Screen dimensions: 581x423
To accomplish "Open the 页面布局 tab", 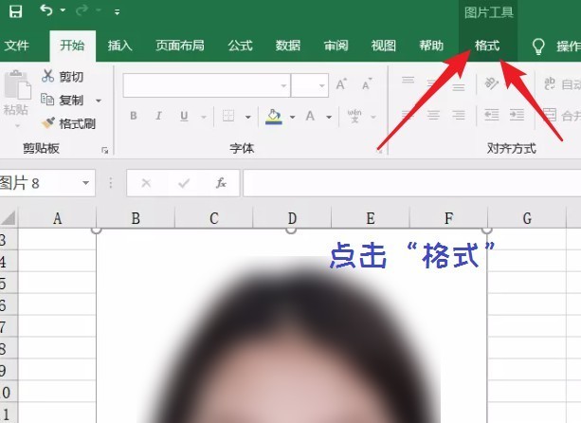I will pos(180,46).
